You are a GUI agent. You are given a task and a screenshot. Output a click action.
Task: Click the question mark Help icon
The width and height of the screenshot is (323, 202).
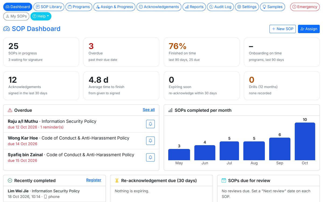[34, 16]
